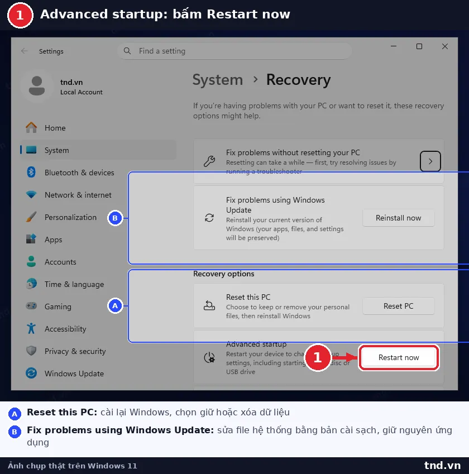
Task: Click the Accounts person icon
Action: (31, 261)
